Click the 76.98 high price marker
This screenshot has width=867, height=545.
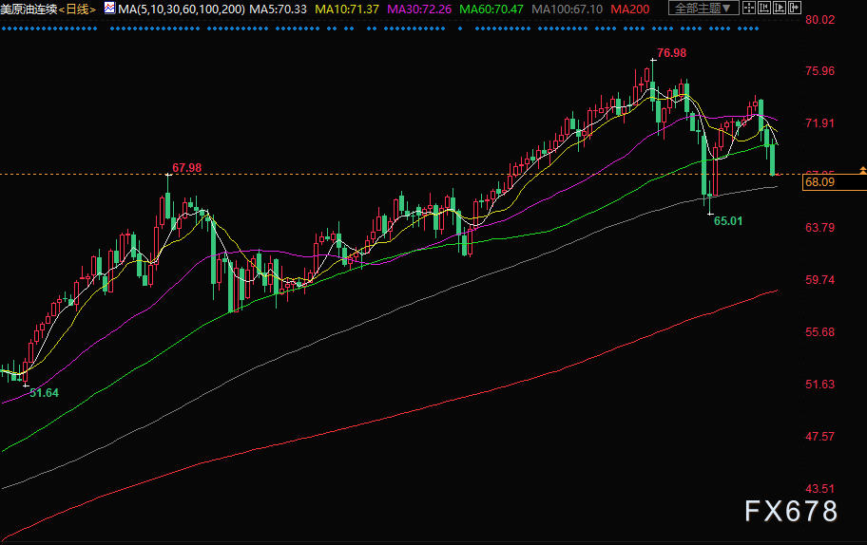click(671, 53)
